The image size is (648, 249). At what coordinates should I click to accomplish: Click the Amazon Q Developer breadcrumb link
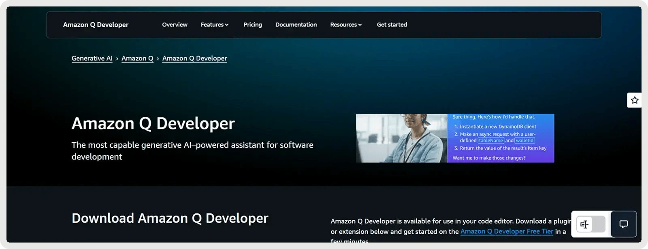[194, 58]
